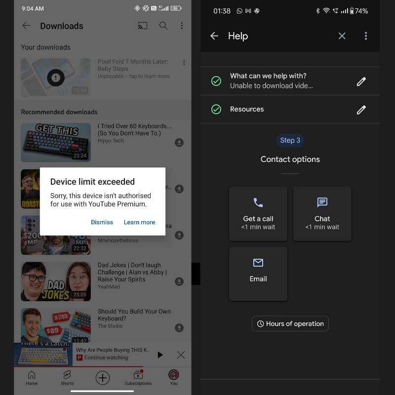Tap the green check beside Resources
The image size is (395, 395).
tap(216, 109)
